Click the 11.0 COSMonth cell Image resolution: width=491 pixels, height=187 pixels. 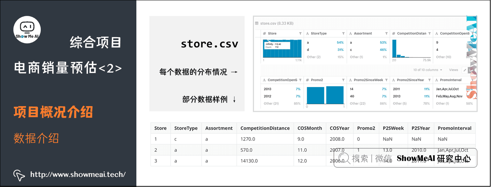coord(310,150)
